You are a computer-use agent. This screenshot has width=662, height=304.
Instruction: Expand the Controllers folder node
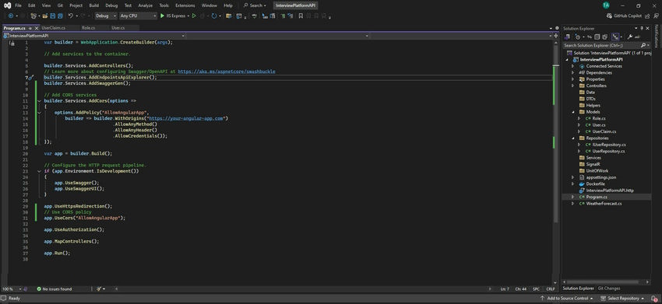pyautogui.click(x=573, y=86)
